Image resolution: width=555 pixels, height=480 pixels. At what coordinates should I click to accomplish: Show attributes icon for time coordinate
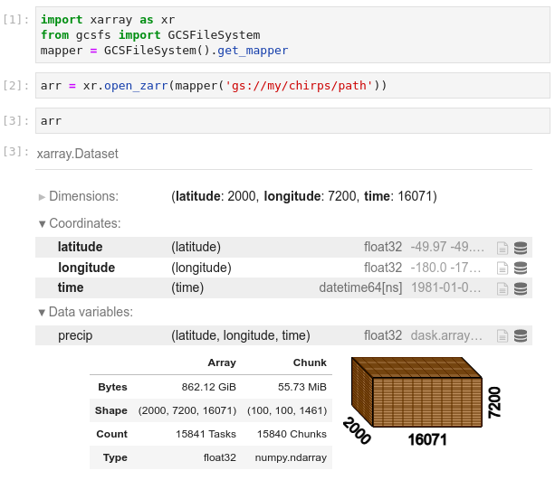[502, 288]
